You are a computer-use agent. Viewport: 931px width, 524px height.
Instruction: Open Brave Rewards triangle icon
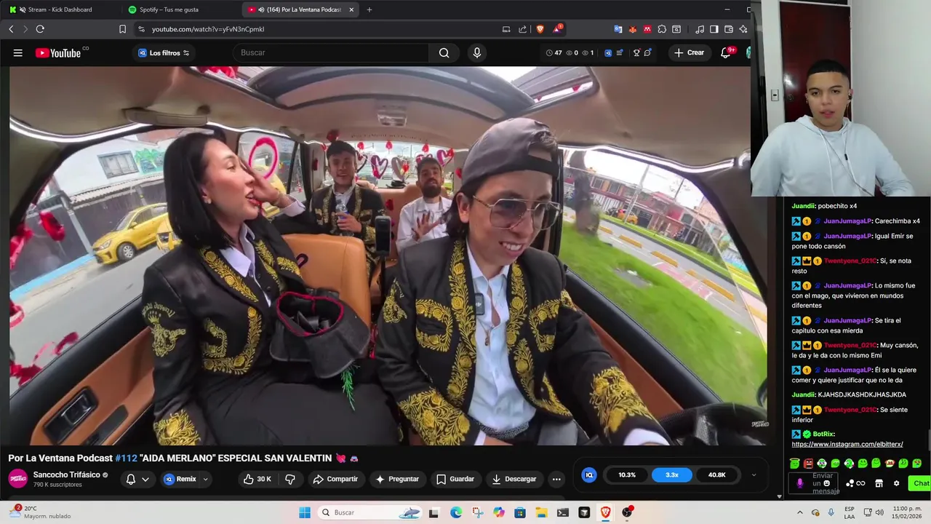point(557,29)
